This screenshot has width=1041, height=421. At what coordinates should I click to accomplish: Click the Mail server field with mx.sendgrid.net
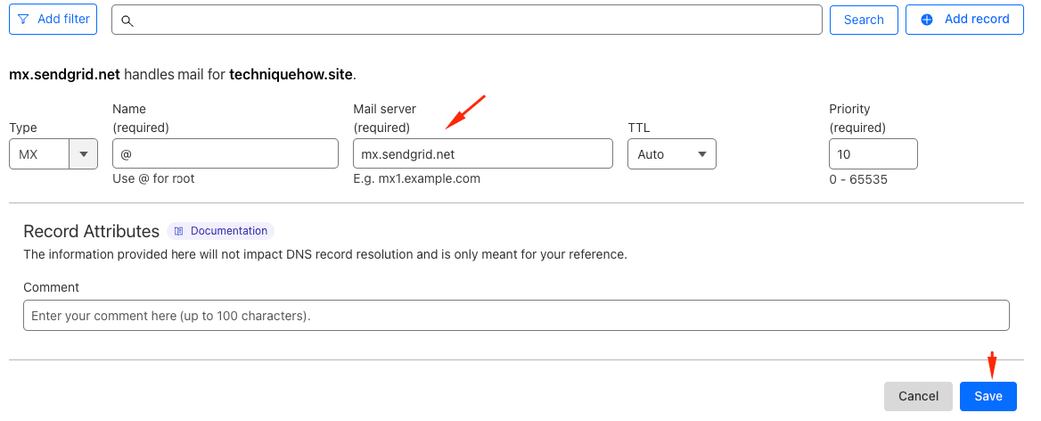click(x=482, y=154)
